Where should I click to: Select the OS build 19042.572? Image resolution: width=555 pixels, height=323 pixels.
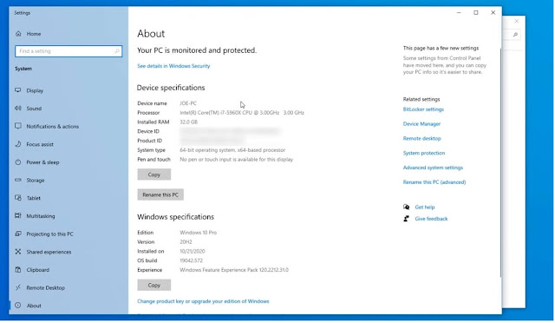pyautogui.click(x=191, y=260)
